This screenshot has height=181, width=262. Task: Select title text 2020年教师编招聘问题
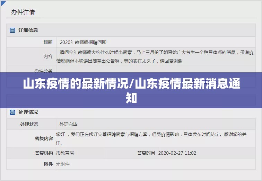(83, 42)
